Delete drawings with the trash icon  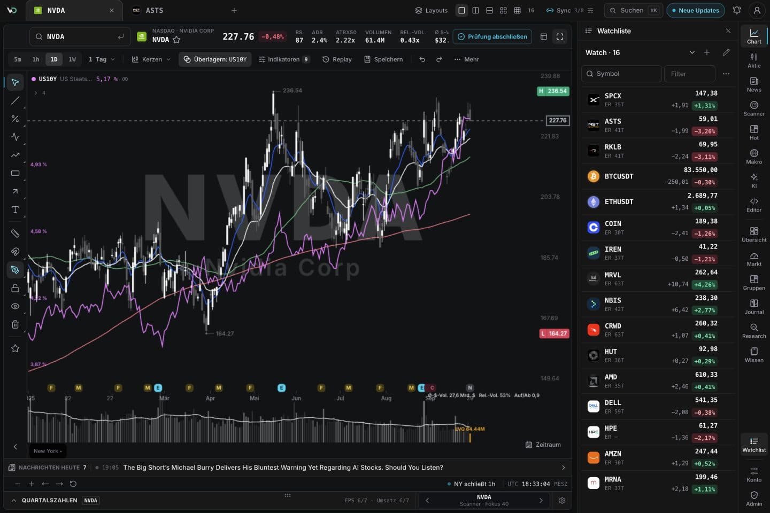[15, 324]
